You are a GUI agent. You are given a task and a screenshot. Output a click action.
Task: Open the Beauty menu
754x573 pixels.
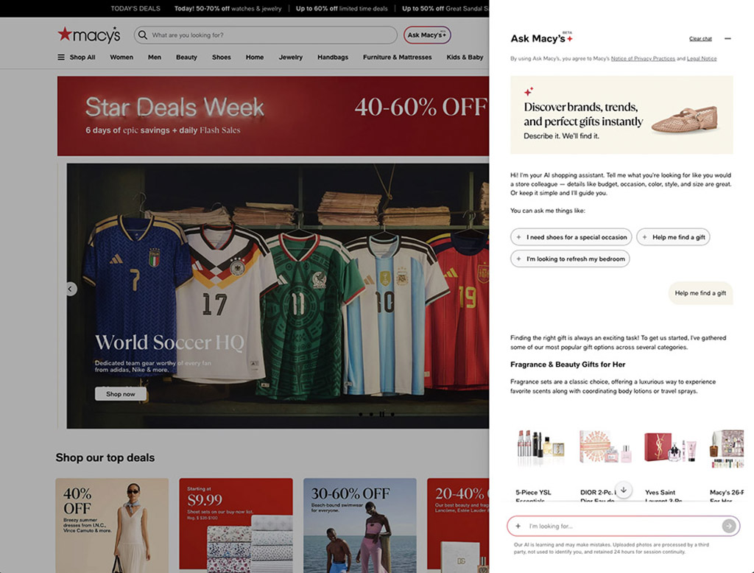click(186, 57)
